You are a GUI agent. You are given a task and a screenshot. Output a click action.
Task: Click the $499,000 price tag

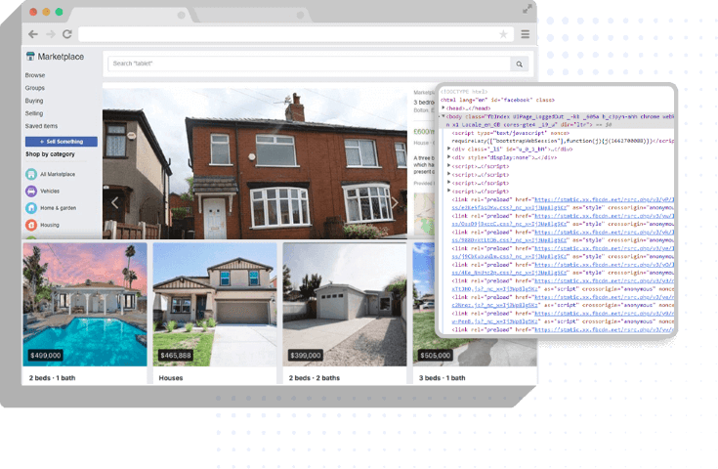pos(45,355)
